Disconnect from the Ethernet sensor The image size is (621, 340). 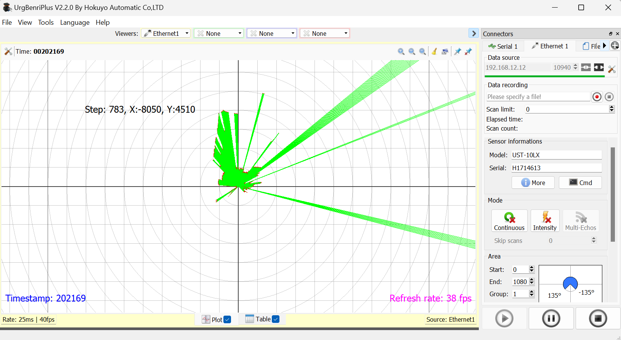pos(599,67)
